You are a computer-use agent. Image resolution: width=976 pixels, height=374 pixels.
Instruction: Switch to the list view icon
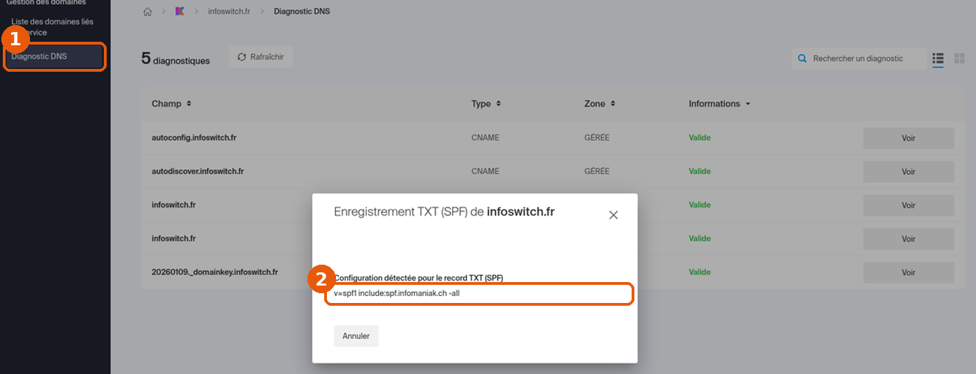click(938, 58)
